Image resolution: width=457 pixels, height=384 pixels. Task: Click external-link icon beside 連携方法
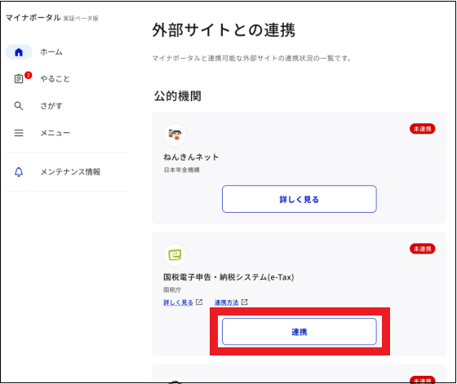pyautogui.click(x=245, y=302)
